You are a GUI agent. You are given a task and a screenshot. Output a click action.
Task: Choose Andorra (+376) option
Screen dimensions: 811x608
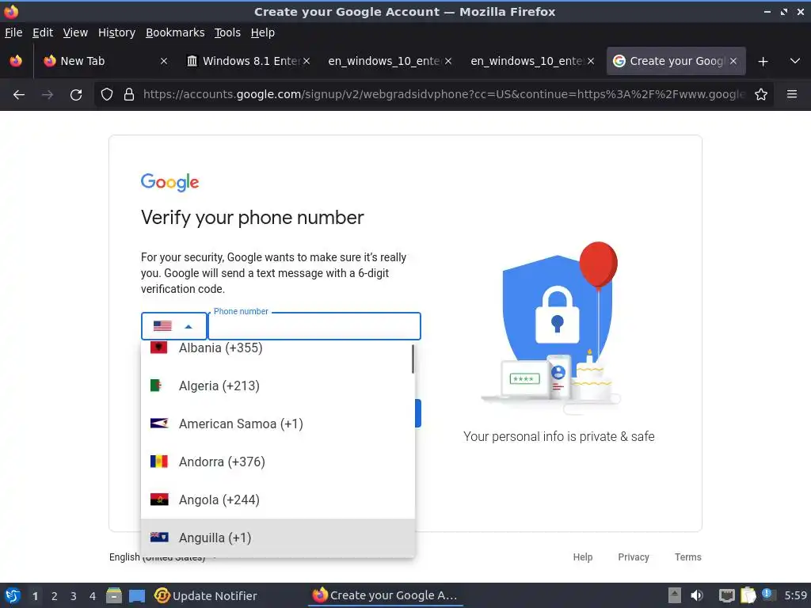point(278,462)
